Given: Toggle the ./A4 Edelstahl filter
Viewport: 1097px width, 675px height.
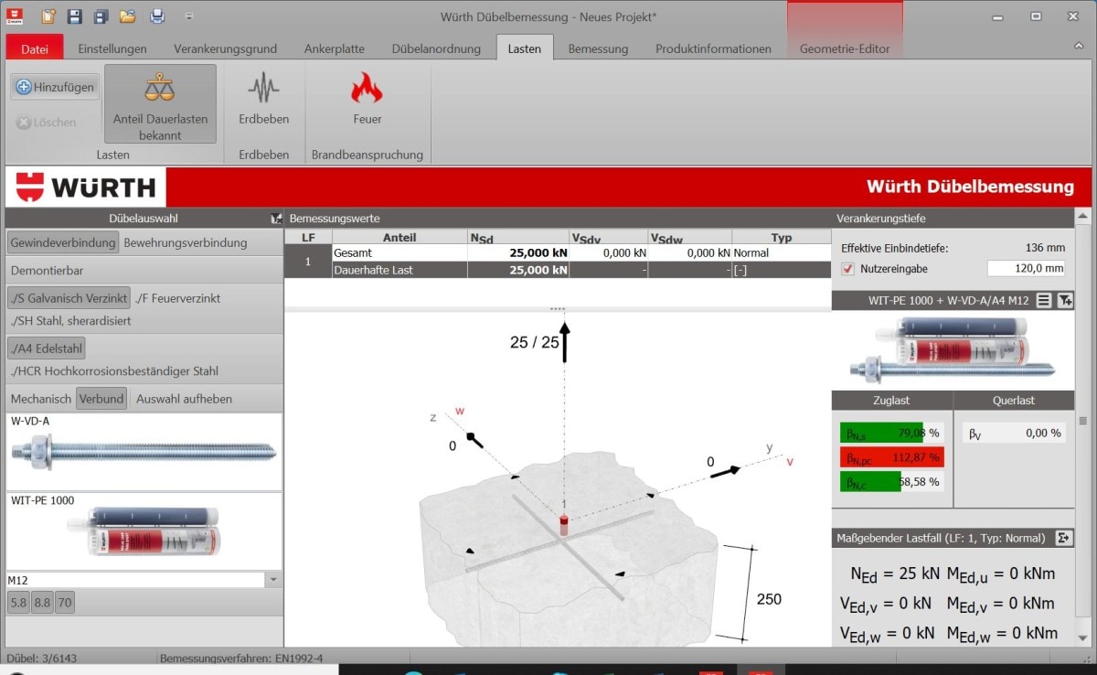Looking at the screenshot, I should [x=46, y=348].
